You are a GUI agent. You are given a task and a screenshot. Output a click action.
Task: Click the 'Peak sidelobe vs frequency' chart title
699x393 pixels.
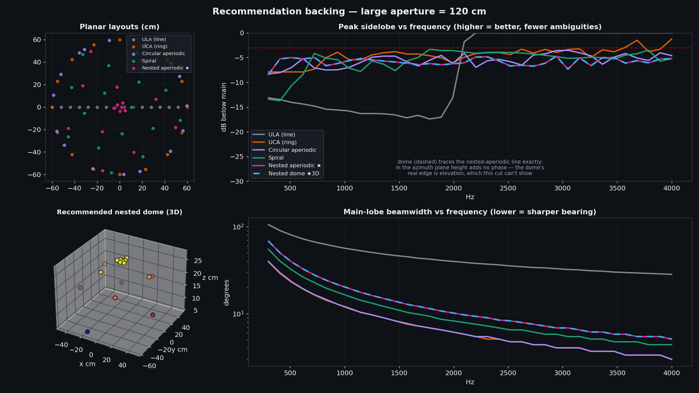470,27
